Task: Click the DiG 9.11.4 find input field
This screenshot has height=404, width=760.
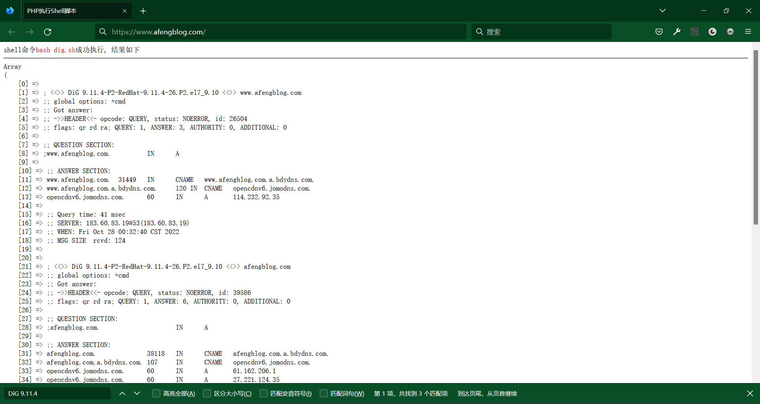Action: pos(57,393)
